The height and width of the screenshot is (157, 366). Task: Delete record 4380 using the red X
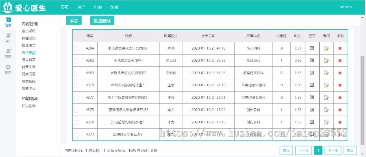(x=340, y=73)
